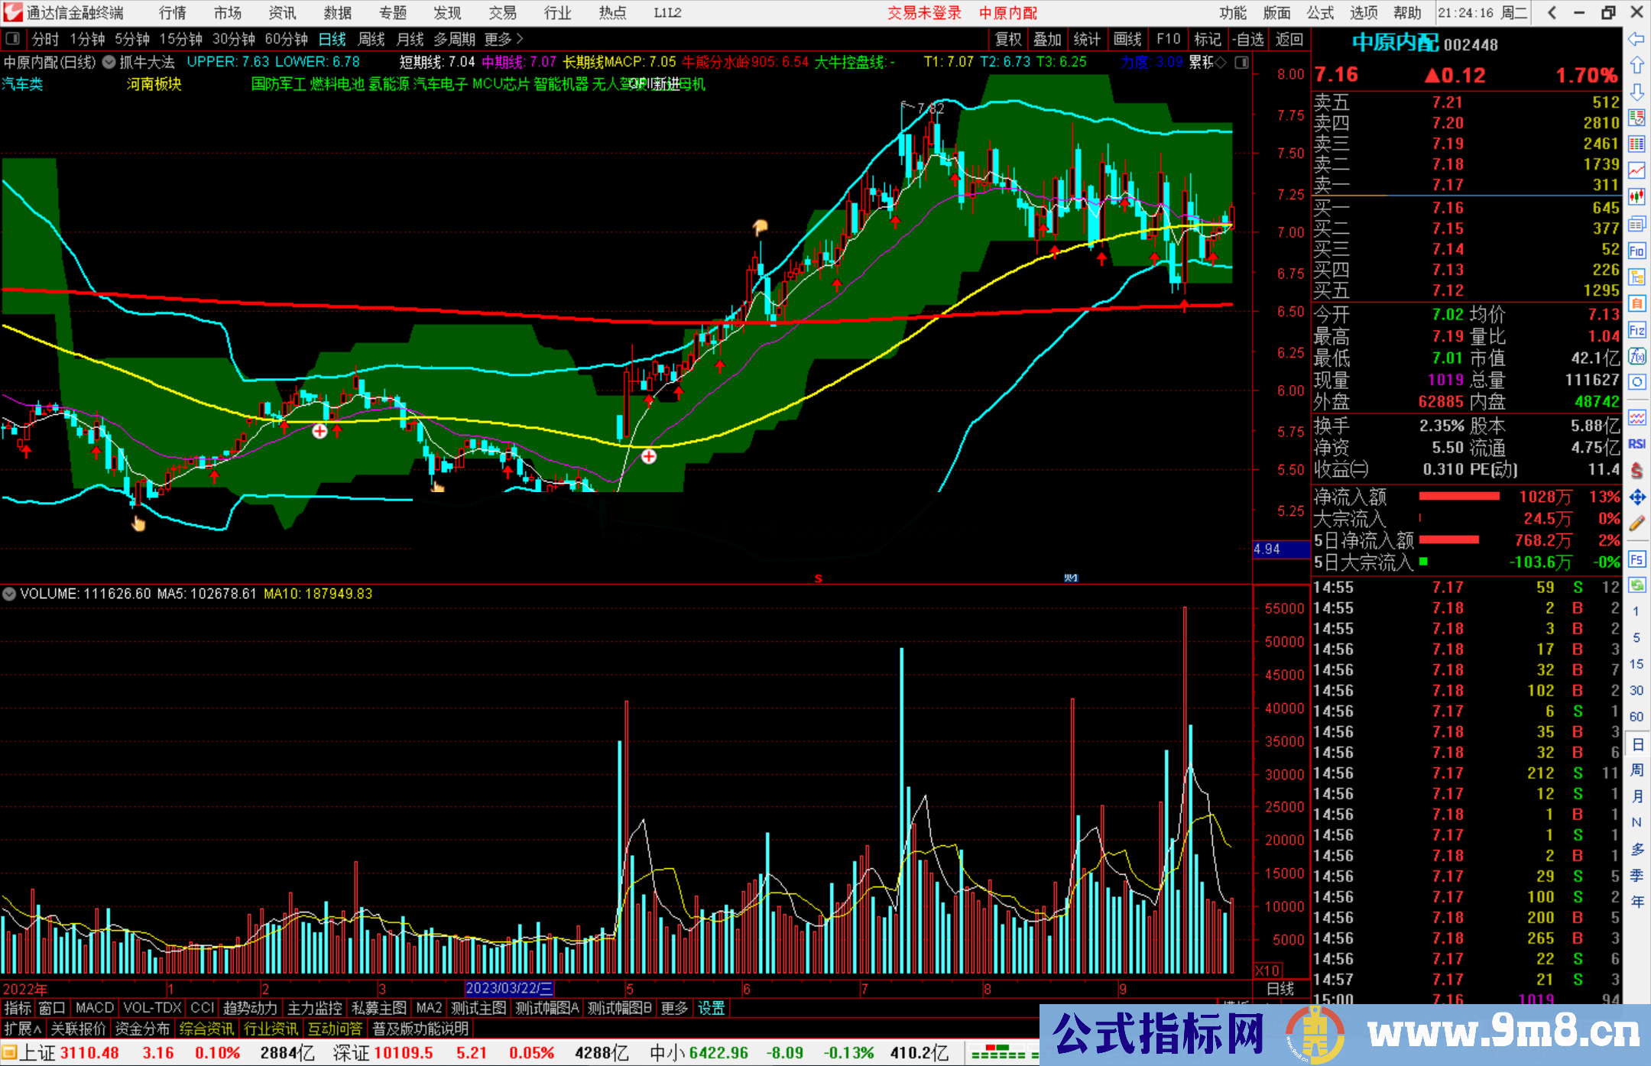
Task: Click the 返回 button
Action: coord(1289,39)
